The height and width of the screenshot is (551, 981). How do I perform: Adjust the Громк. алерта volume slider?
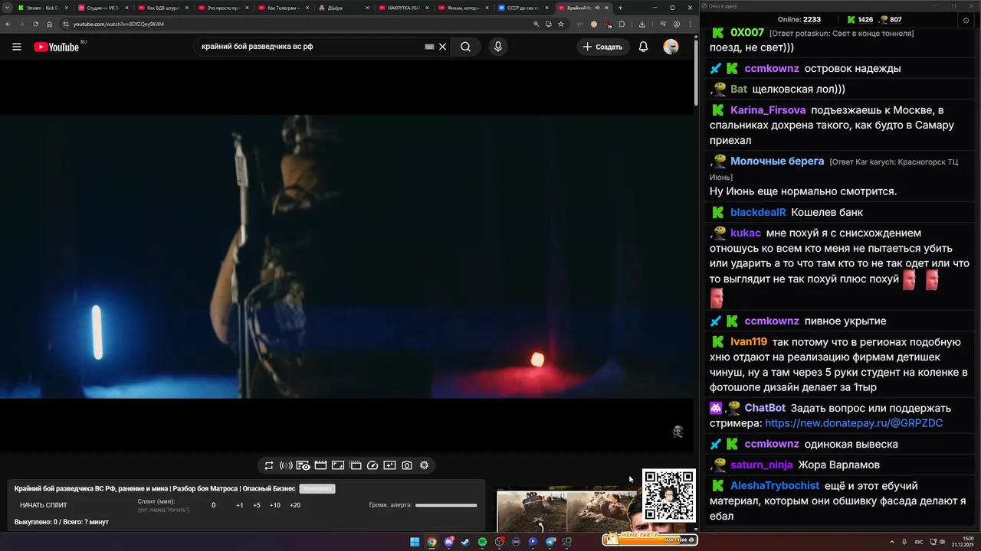pos(446,505)
